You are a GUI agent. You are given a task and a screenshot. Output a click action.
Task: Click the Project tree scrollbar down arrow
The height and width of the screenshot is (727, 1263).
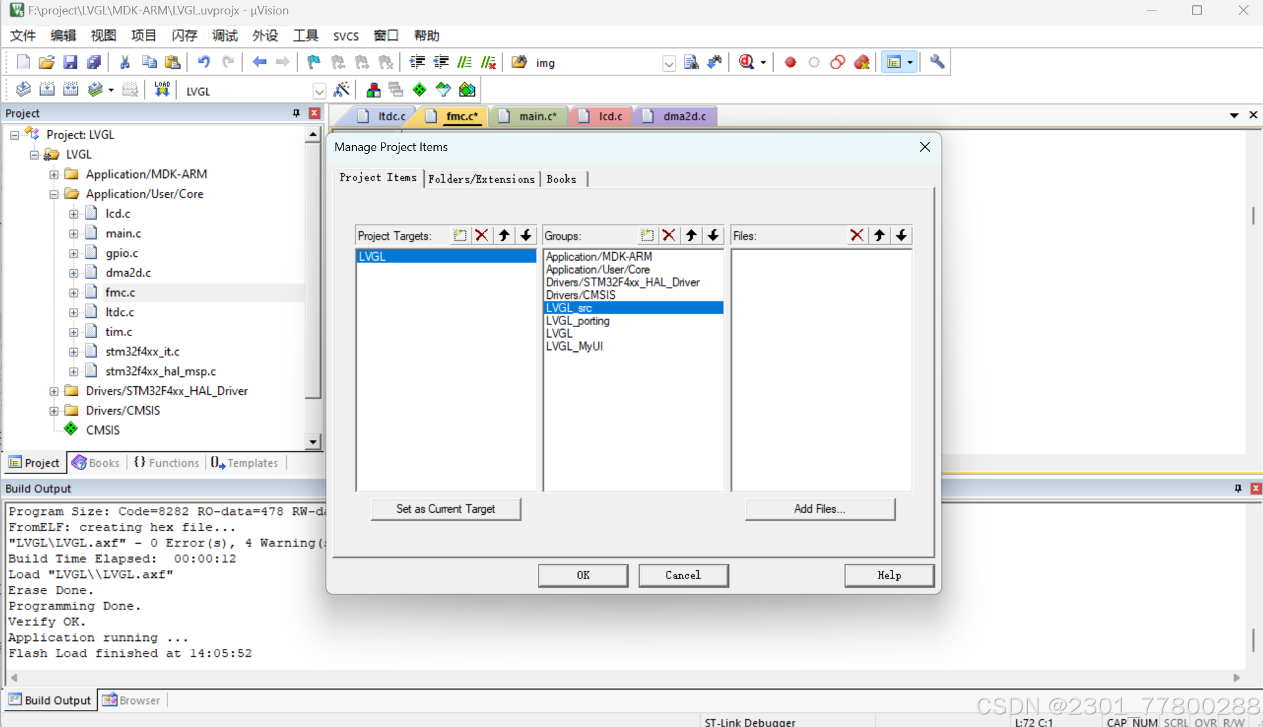click(313, 441)
